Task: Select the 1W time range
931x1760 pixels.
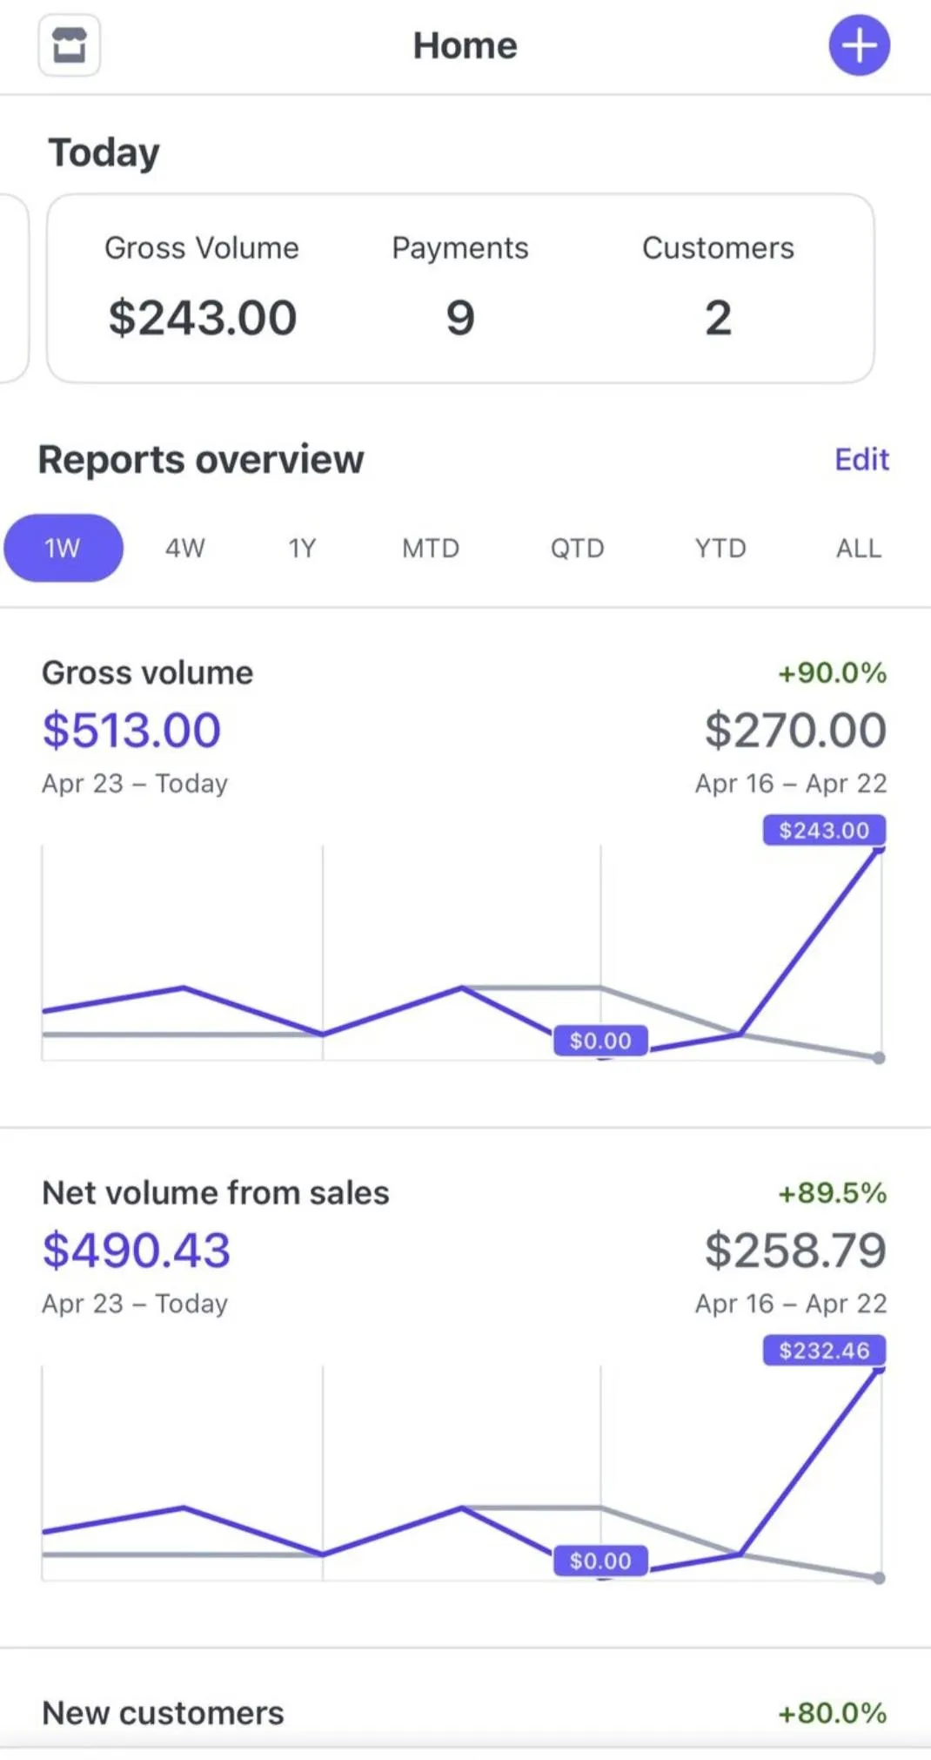Action: [63, 548]
